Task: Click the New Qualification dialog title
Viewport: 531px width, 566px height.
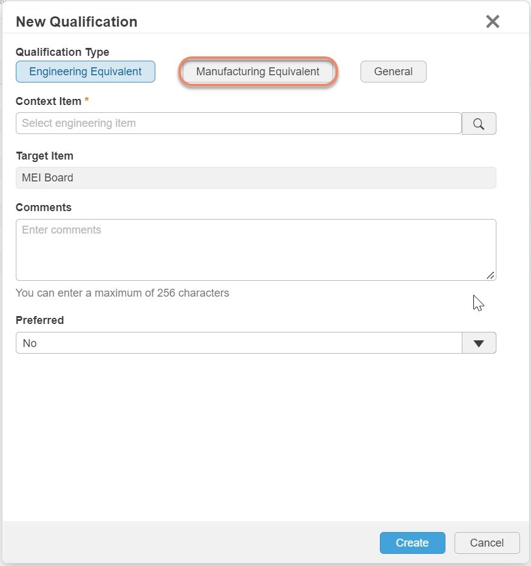Action: (76, 22)
